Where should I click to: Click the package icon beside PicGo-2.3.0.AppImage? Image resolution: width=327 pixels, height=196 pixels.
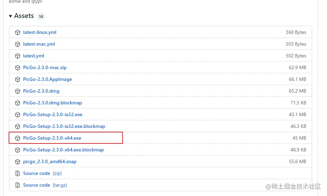pos(18,79)
